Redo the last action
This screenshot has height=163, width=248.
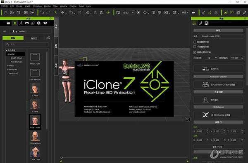[x=48, y=13]
